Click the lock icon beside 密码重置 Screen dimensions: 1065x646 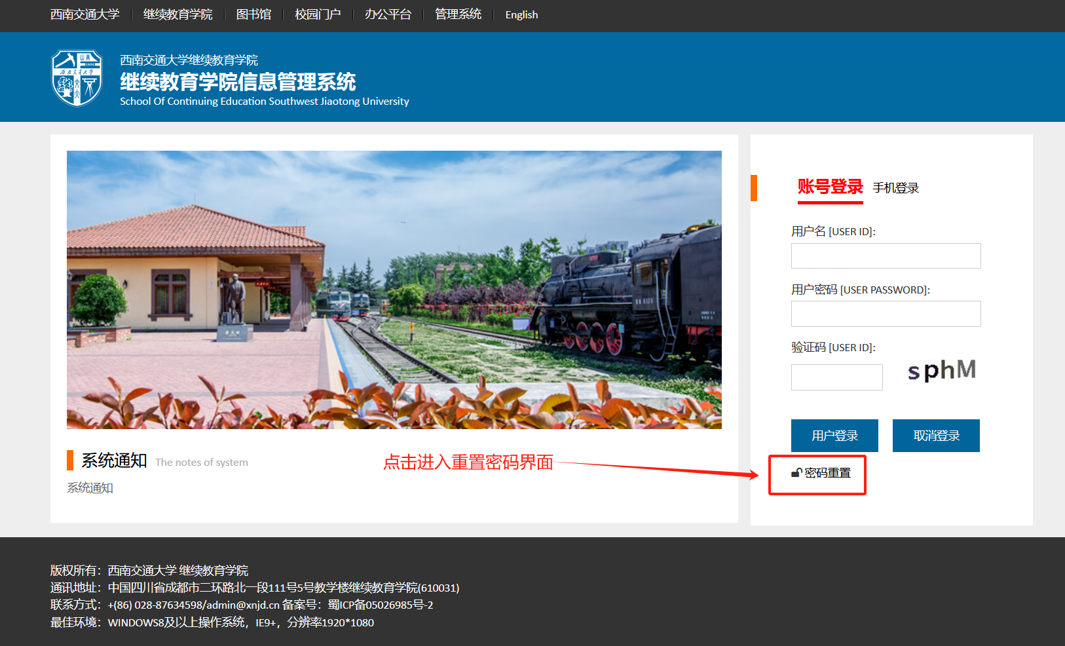click(796, 473)
